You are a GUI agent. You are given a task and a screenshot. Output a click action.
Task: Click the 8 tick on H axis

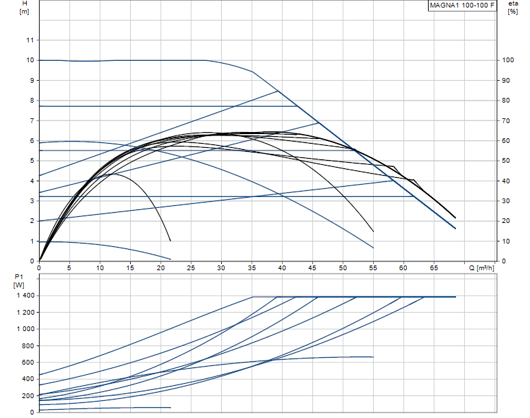pyautogui.click(x=32, y=101)
